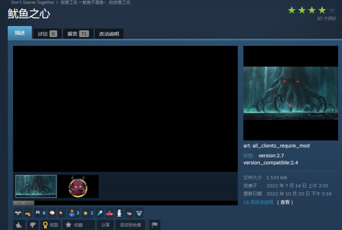
Task: Open the 讨论 tab
Action: pos(47,34)
